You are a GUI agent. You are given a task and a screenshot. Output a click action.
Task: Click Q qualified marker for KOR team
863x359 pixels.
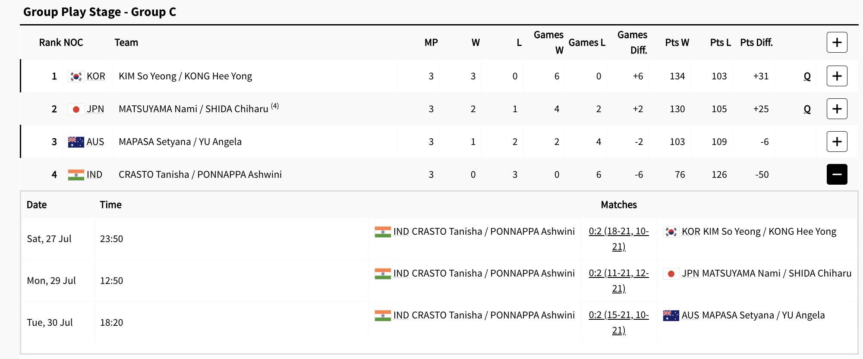(807, 76)
